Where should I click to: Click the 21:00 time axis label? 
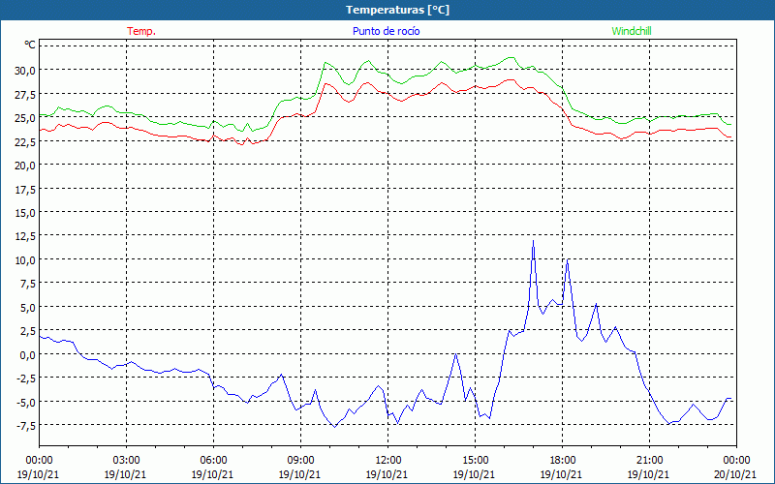point(649,461)
